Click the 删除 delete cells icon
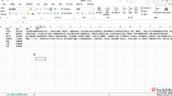 tap(130, 11)
